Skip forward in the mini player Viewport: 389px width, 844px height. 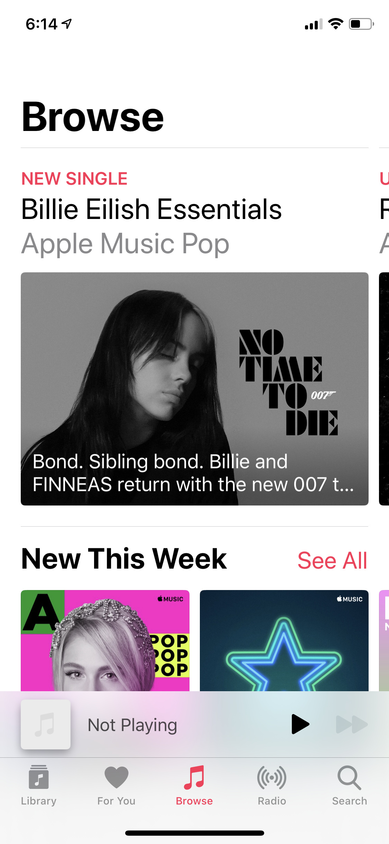[352, 724]
